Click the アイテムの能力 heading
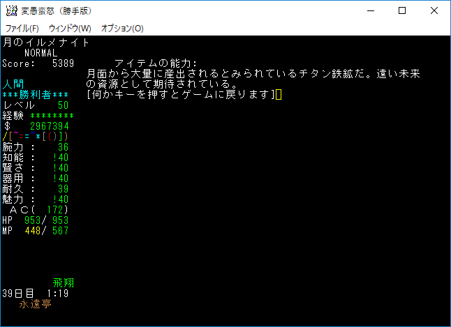This screenshot has height=327, width=451. 156,63
